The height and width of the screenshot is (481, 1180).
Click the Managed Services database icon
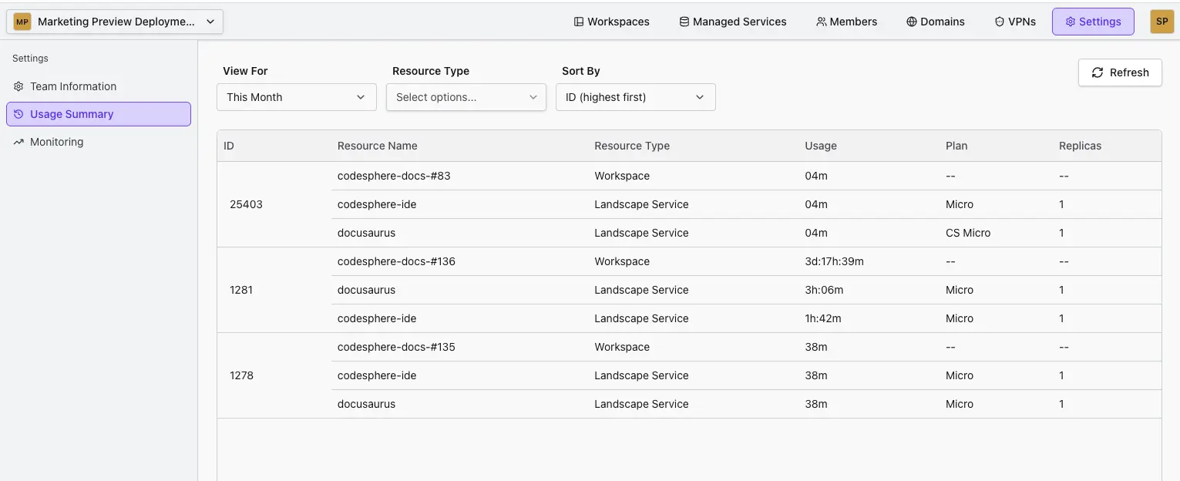tap(684, 22)
